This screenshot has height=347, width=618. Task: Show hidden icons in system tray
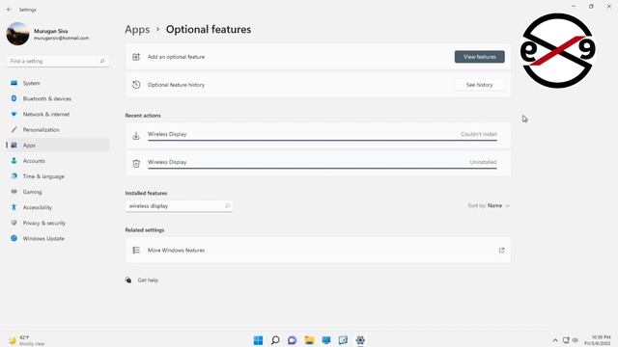555,340
